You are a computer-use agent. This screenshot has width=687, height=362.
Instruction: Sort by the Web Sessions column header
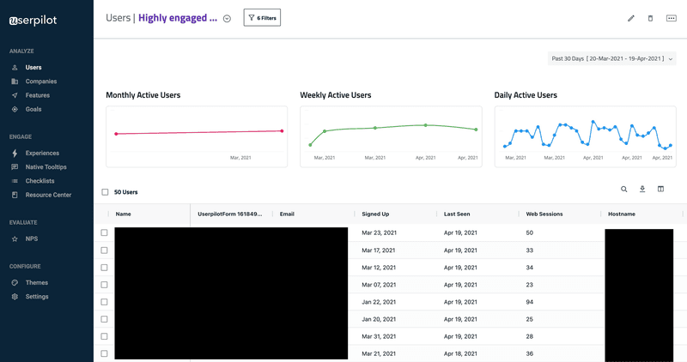[544, 214]
